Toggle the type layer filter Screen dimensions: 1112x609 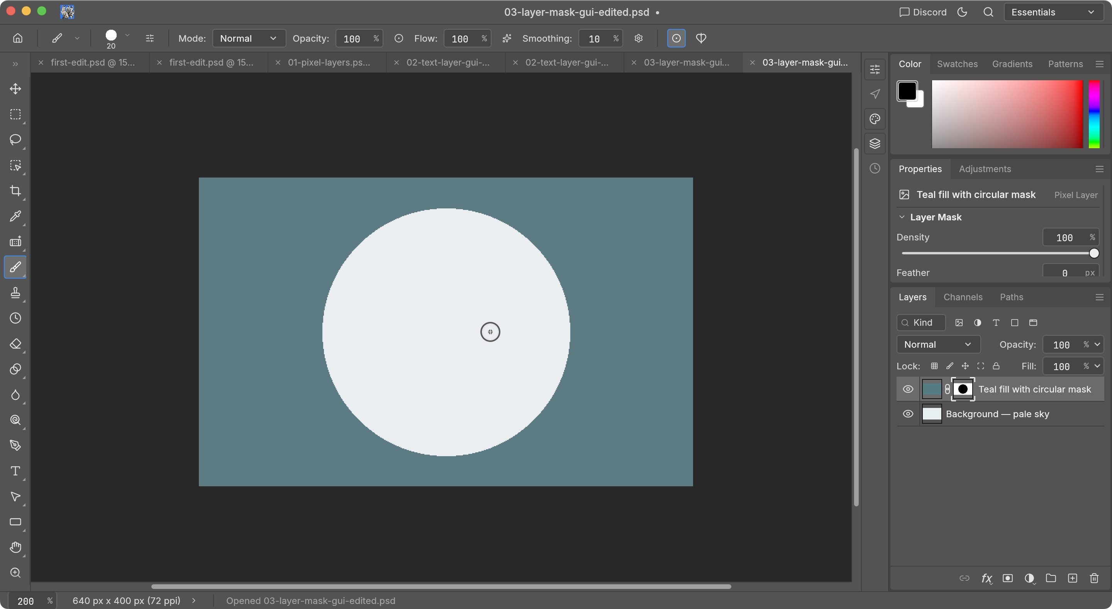pos(996,323)
